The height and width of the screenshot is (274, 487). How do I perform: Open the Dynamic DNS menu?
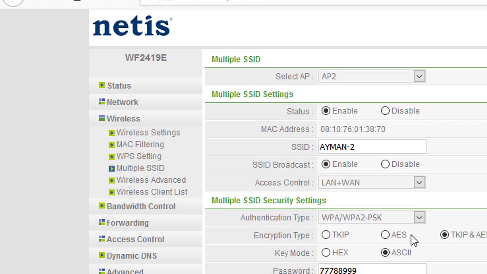132,256
